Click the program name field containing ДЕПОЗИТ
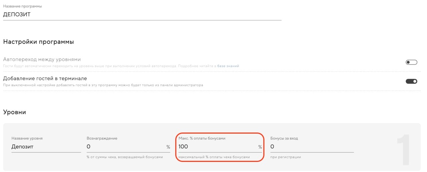 142,15
